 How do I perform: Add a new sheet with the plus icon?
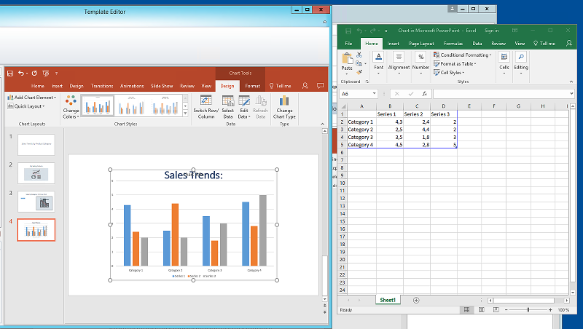tap(416, 300)
